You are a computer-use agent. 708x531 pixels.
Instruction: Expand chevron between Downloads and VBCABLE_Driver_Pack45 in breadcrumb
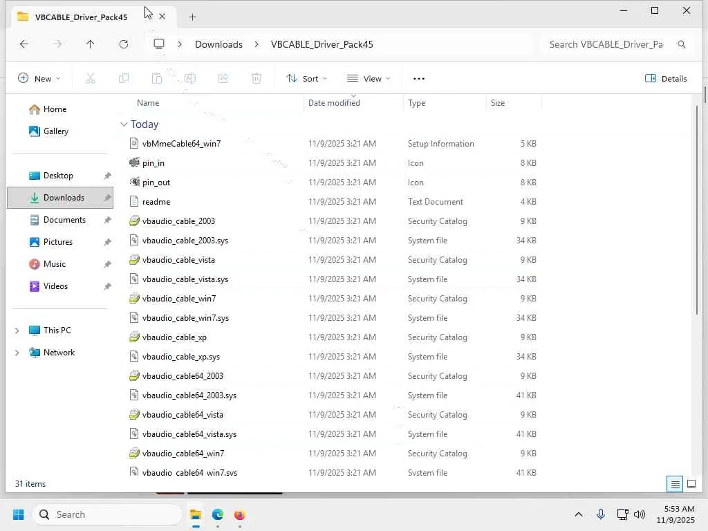tap(257, 44)
